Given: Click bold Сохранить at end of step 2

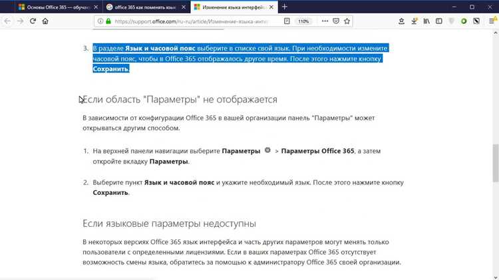Looking at the screenshot, I should pos(110,192).
